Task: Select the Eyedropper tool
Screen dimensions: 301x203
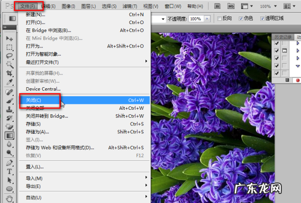Action: click(9, 82)
